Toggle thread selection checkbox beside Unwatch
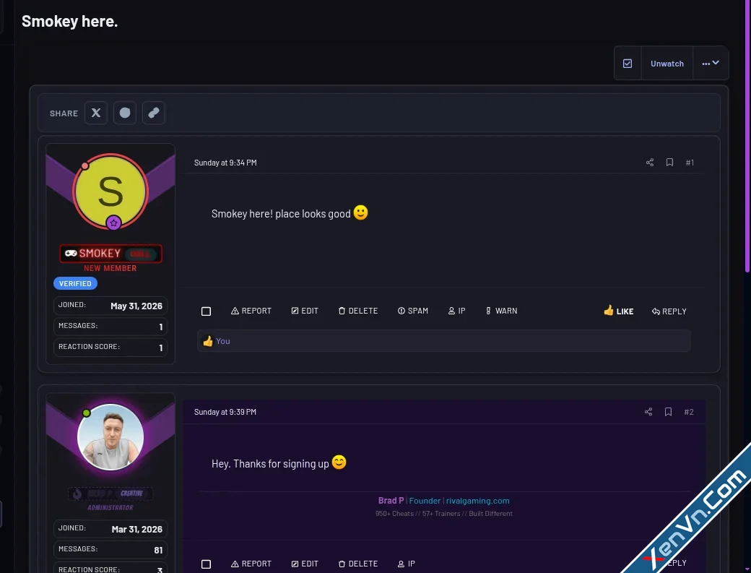Viewport: 751px width, 573px height. pyautogui.click(x=628, y=64)
